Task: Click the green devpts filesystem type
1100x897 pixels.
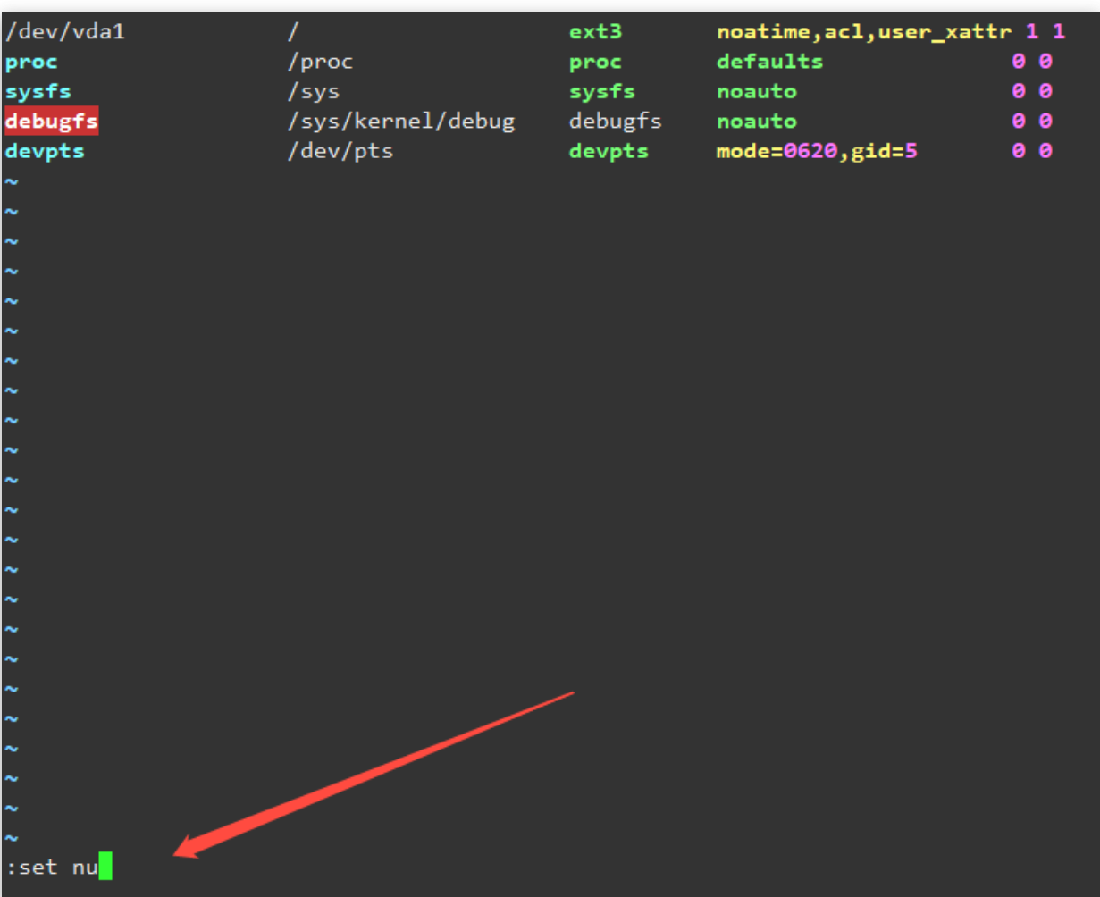Action: [x=609, y=151]
